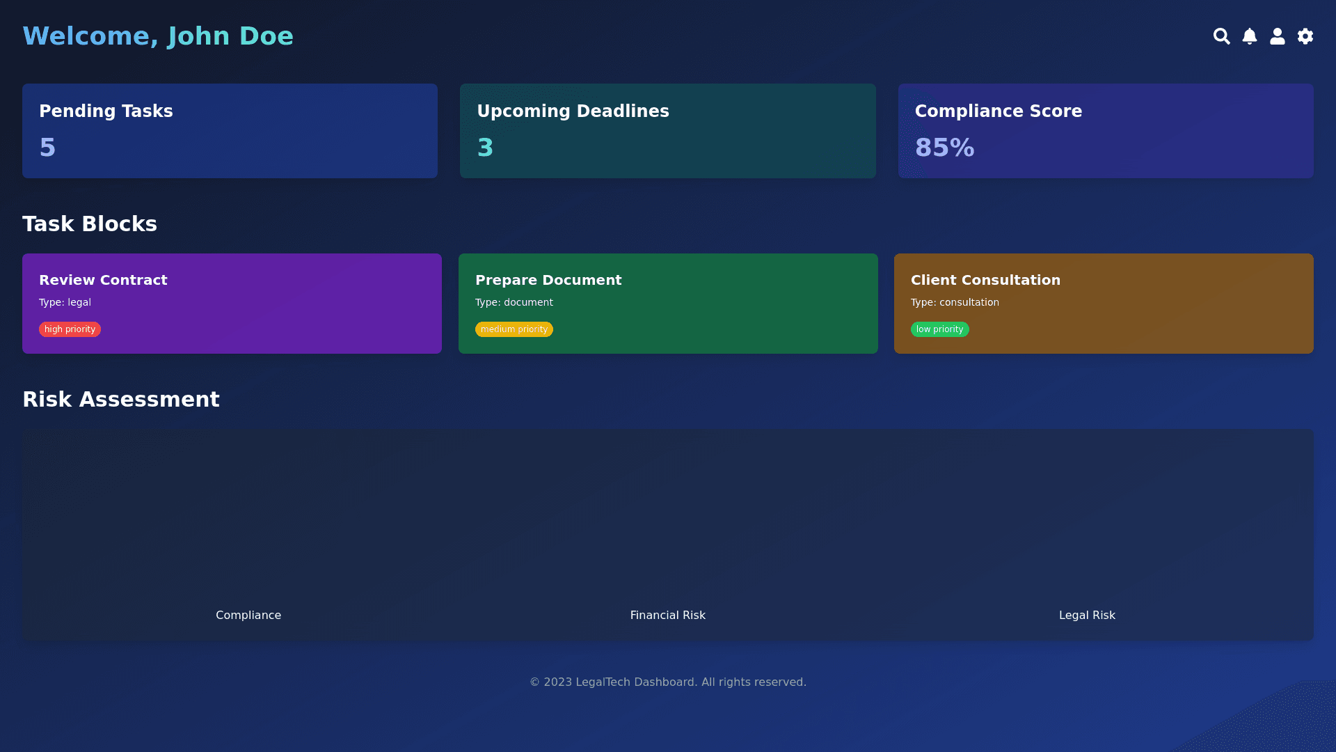Select the Legal Risk chart label
This screenshot has height=752, width=1336.
[x=1087, y=616]
